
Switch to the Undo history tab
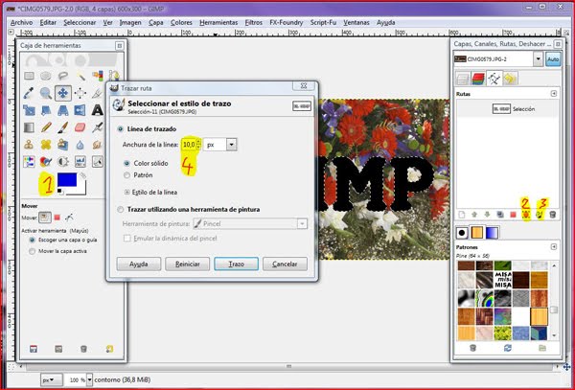pos(510,79)
